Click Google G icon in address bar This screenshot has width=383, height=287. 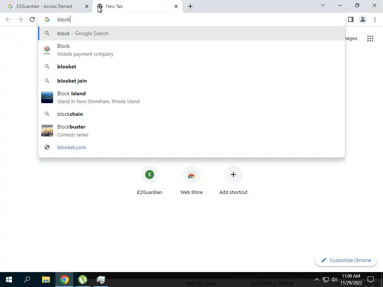click(47, 19)
